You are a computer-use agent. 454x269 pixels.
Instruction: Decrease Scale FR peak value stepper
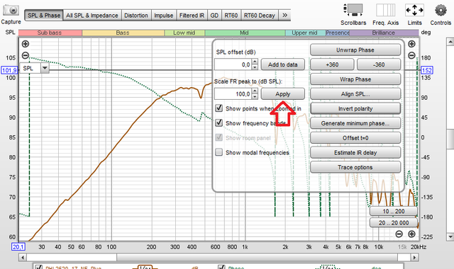pyautogui.click(x=255, y=96)
